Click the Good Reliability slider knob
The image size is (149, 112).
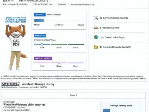coord(59,63)
